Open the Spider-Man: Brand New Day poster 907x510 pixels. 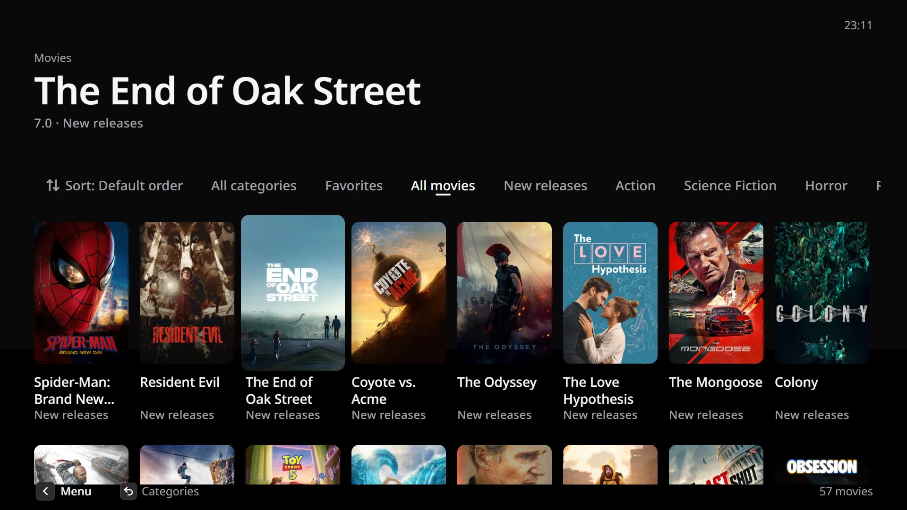click(x=81, y=293)
